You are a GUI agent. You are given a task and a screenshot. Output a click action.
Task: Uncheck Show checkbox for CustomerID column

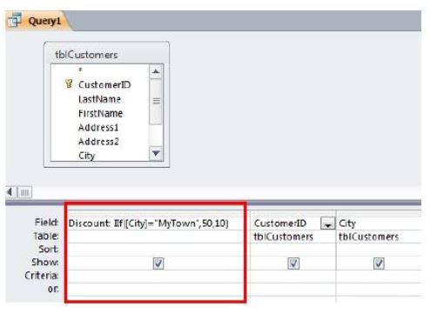(293, 263)
